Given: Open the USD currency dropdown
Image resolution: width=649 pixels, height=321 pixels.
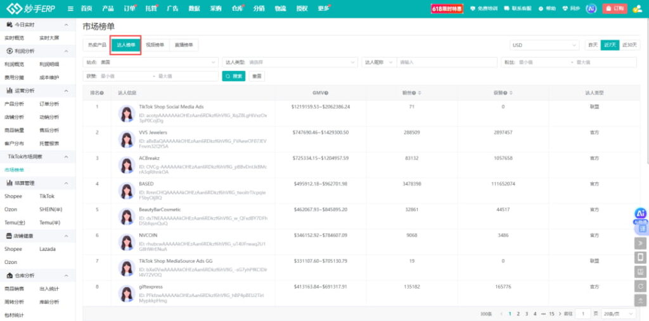Looking at the screenshot, I should (x=544, y=45).
